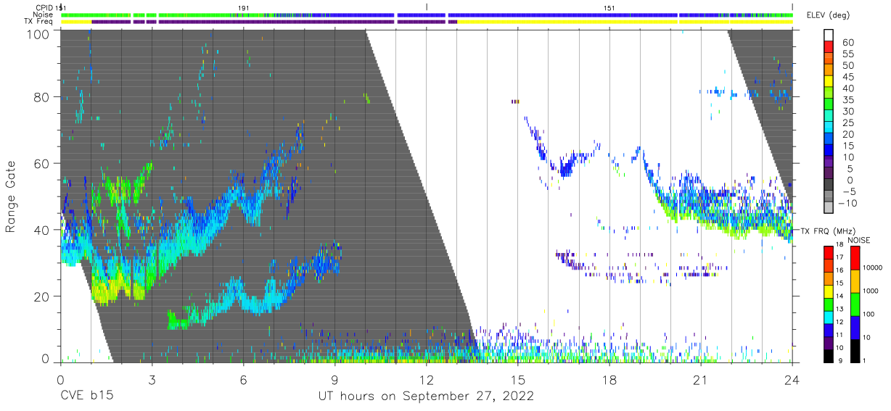Screen dimensions: 891x411
Task: Click the white top segment of the ELEV colorbar
Action: point(829,35)
